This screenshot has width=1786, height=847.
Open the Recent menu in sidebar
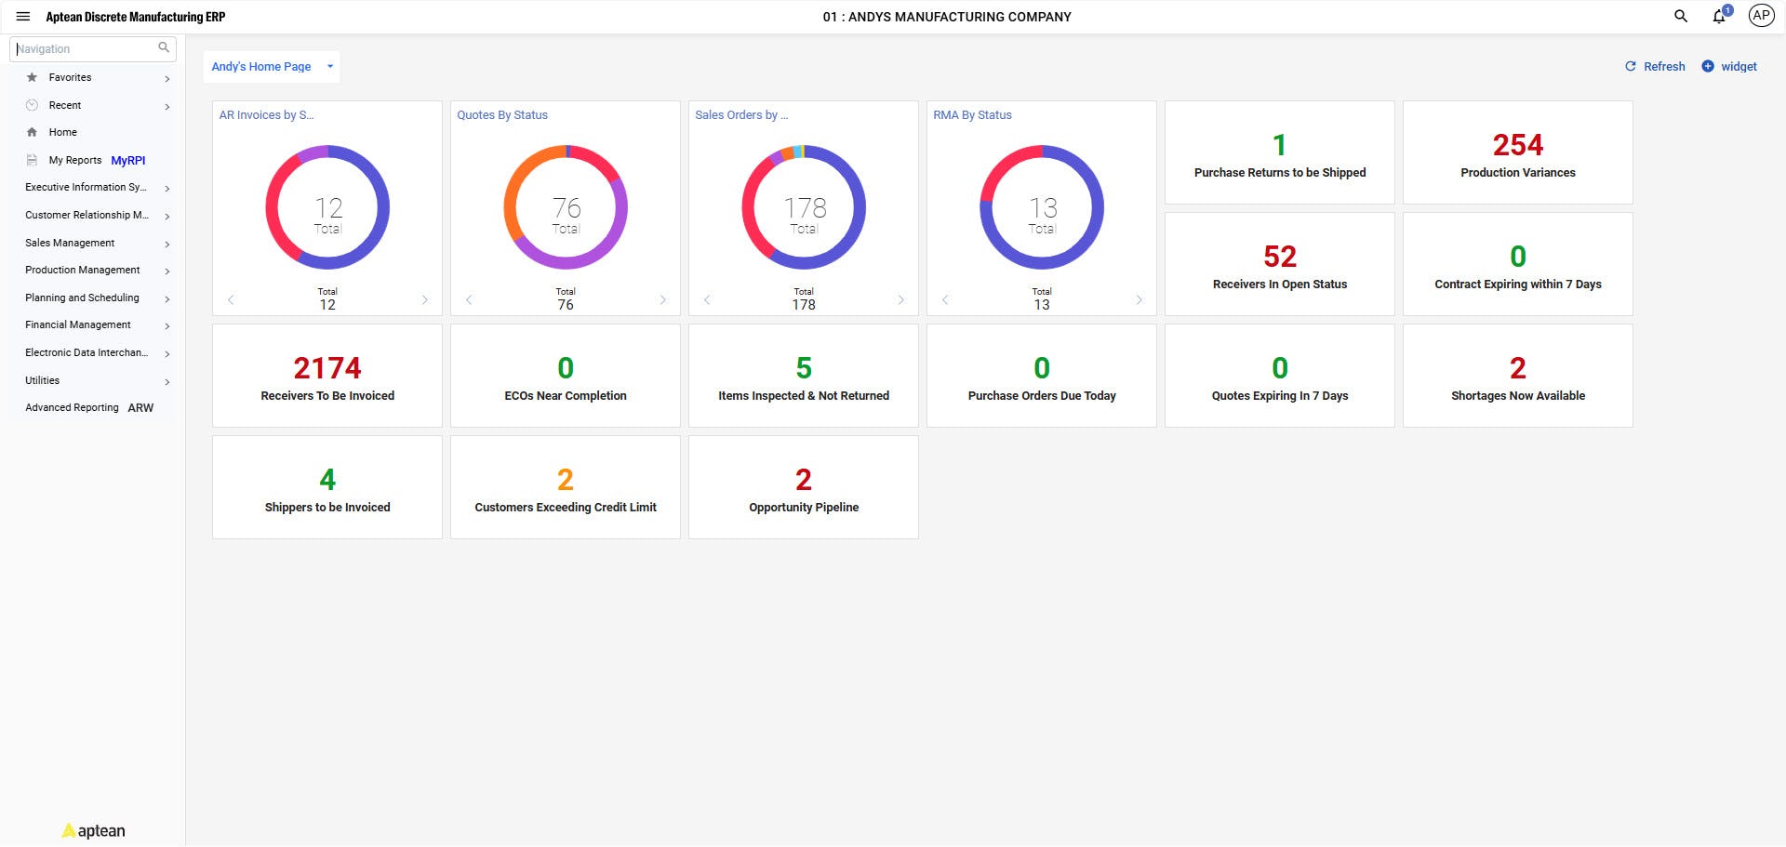(x=63, y=105)
